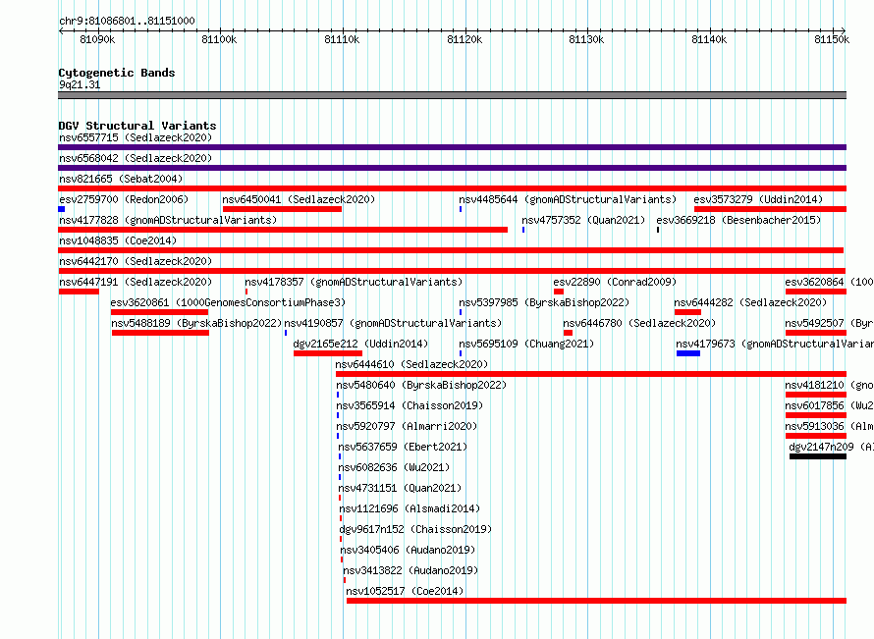Screen dimensions: 874x639
Task: Open variant nsv6447191 (Sedlazeck2020)
Action: click(136, 282)
